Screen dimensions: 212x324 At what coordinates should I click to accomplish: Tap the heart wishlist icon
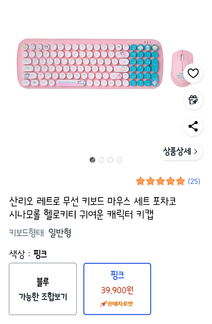[x=193, y=73]
